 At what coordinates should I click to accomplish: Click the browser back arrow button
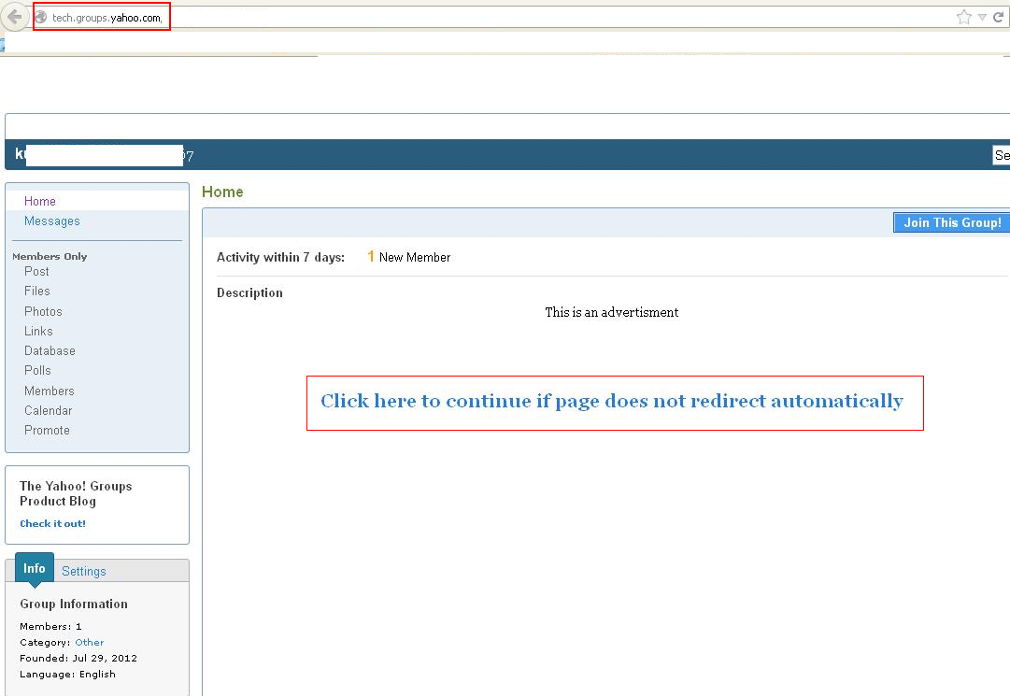(15, 17)
